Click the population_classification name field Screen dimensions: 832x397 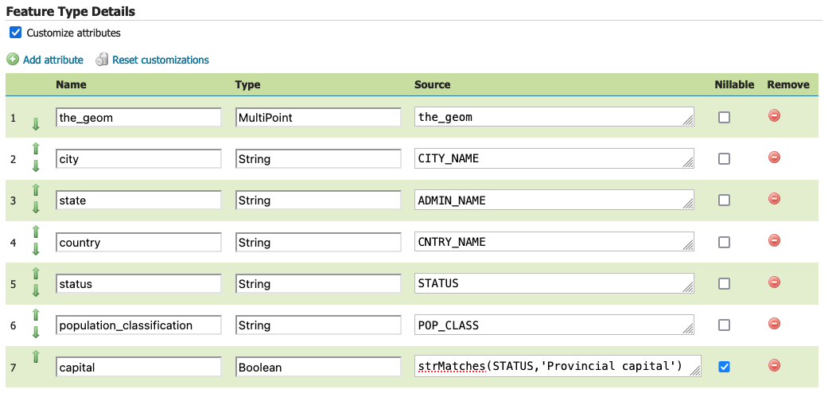(x=138, y=325)
